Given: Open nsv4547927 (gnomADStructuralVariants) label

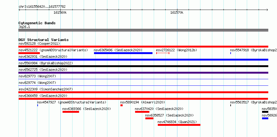Looking at the screenshot, I should point(72,102).
